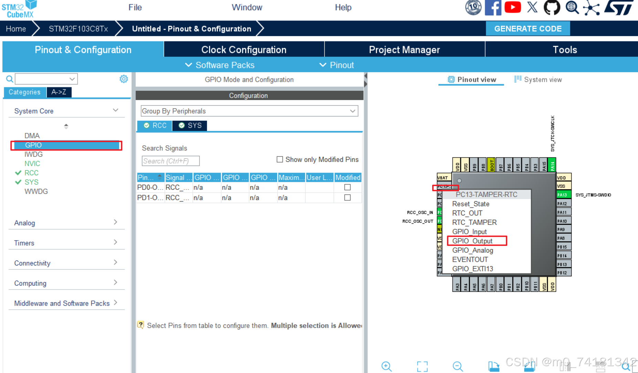
Task: Open the X (Twitter) icon link
Action: (x=532, y=7)
